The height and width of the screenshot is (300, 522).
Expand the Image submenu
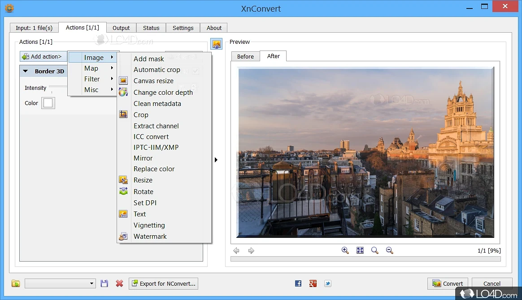92,57
